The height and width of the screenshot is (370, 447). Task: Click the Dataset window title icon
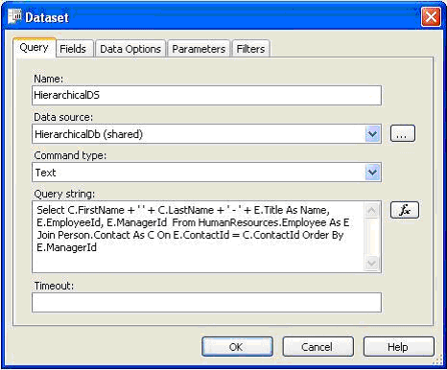click(x=15, y=16)
